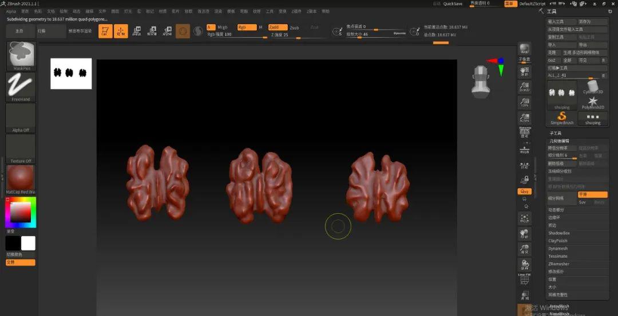This screenshot has height=316, width=618.
Task: Click the local symmetry L.Sym icon
Action: 525,165
